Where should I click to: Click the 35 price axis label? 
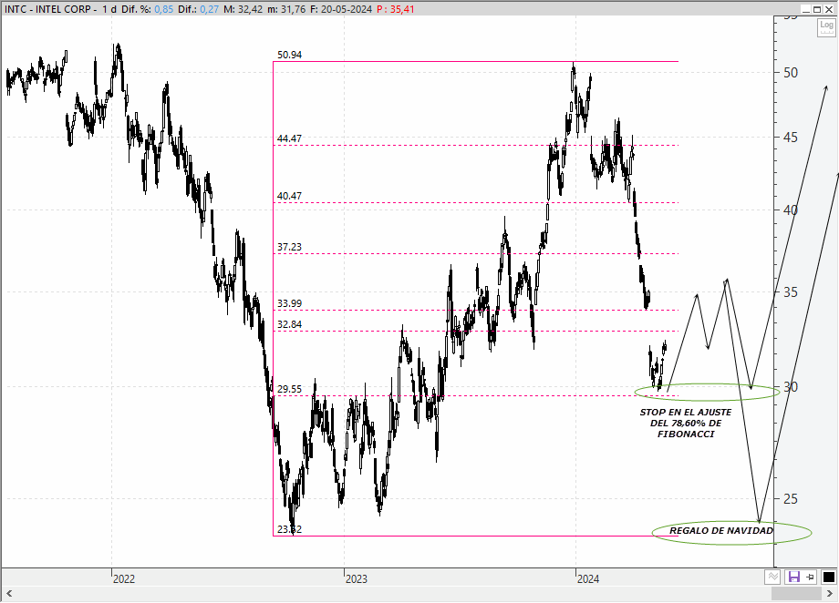coord(791,291)
